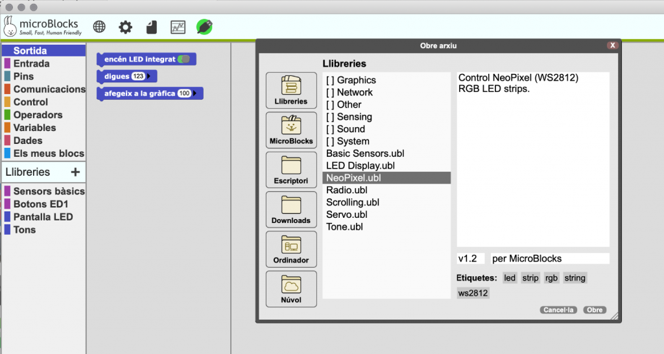Click the 123 value in digues block
Image resolution: width=664 pixels, height=354 pixels.
[x=138, y=77]
